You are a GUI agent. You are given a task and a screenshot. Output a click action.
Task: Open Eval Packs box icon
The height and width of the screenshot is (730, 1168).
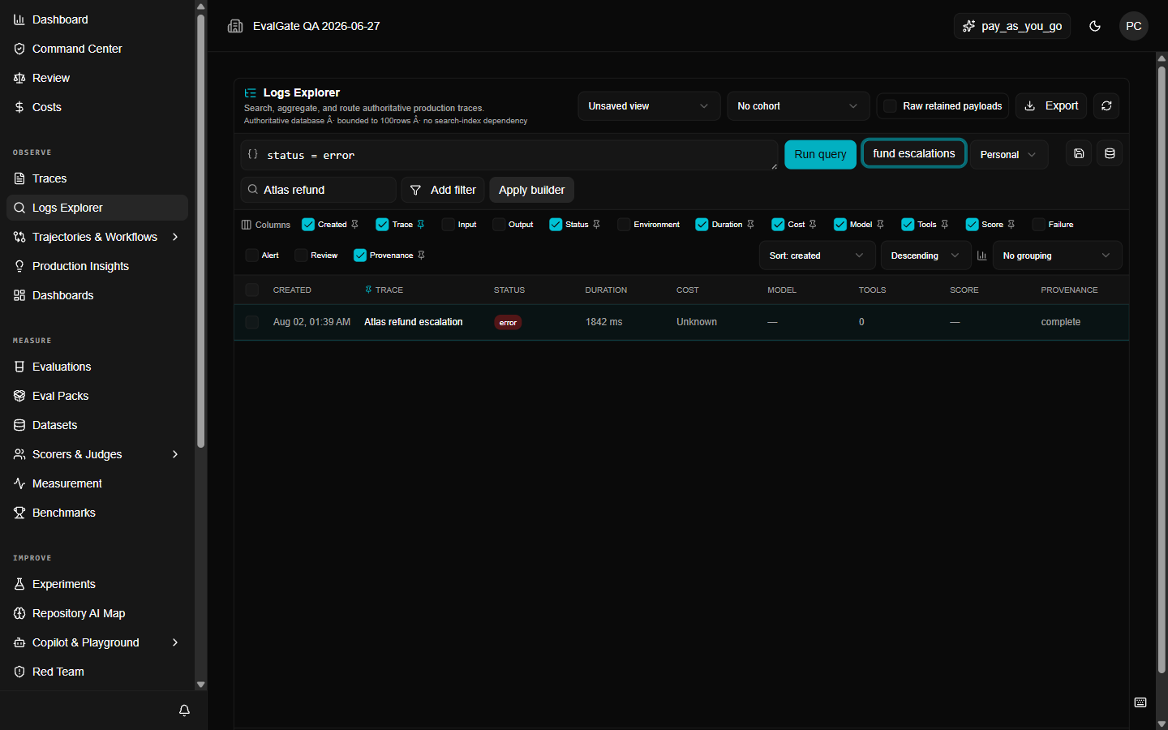(x=19, y=396)
